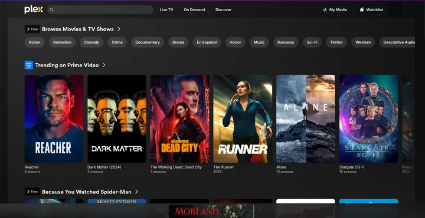The image size is (425, 218).
Task: Click the '10 seasons' label under Stargate
Action: point(348,172)
